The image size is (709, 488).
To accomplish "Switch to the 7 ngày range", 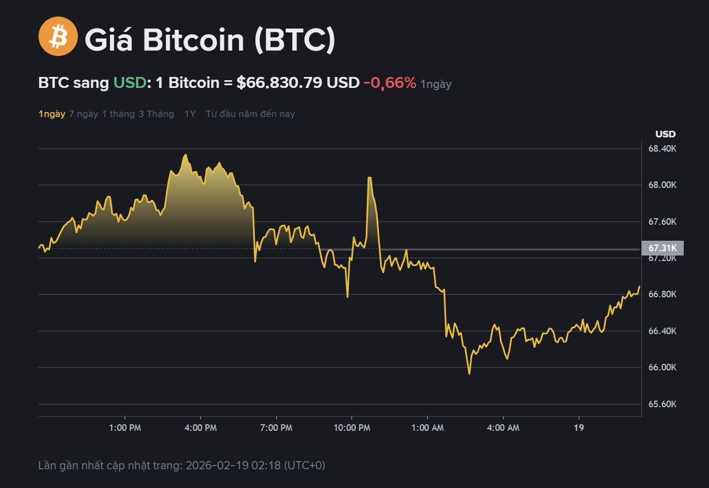I will point(83,114).
